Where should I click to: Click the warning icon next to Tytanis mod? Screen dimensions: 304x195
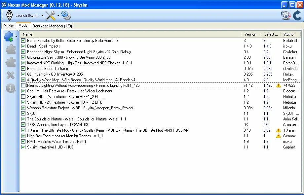point(279,130)
